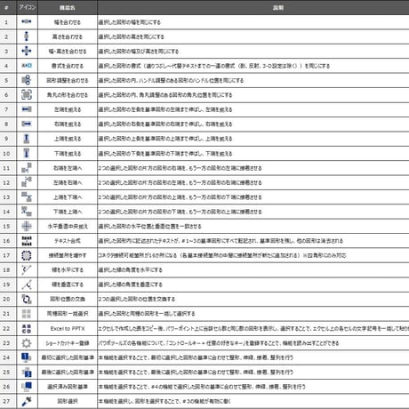Click the name cell 選択済み図形基準
This screenshot has width=409, height=409.
pos(68,387)
